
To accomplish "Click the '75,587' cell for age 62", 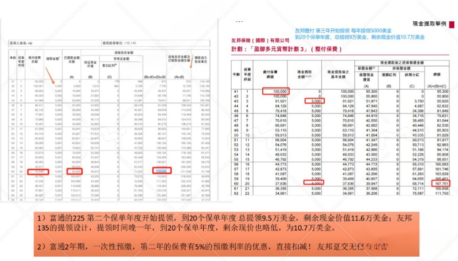I will tap(417, 193).
